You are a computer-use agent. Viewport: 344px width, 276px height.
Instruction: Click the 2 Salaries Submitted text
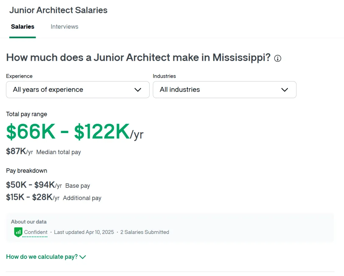(x=145, y=232)
